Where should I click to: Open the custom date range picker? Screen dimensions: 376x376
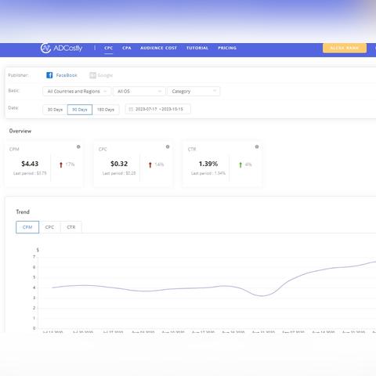(157, 109)
